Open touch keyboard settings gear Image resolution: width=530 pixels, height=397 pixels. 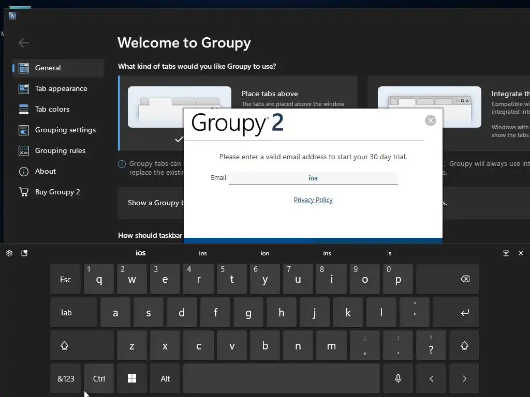9,253
